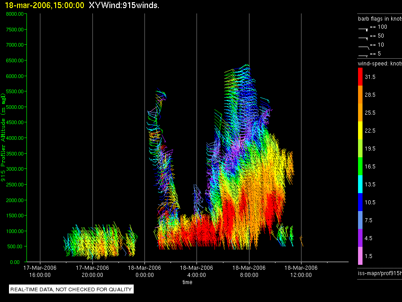The height and width of the screenshot is (302, 402).
Task: Click the '18-Mar-2006 4:00:00' time axis label
Action: [x=197, y=271]
